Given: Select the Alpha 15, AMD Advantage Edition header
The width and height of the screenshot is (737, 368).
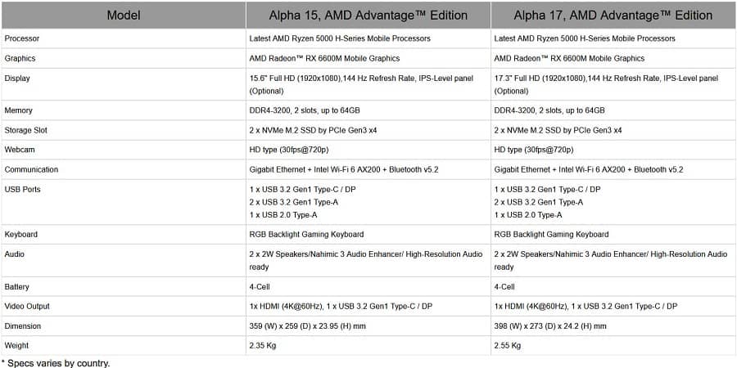Looking at the screenshot, I should (368, 15).
